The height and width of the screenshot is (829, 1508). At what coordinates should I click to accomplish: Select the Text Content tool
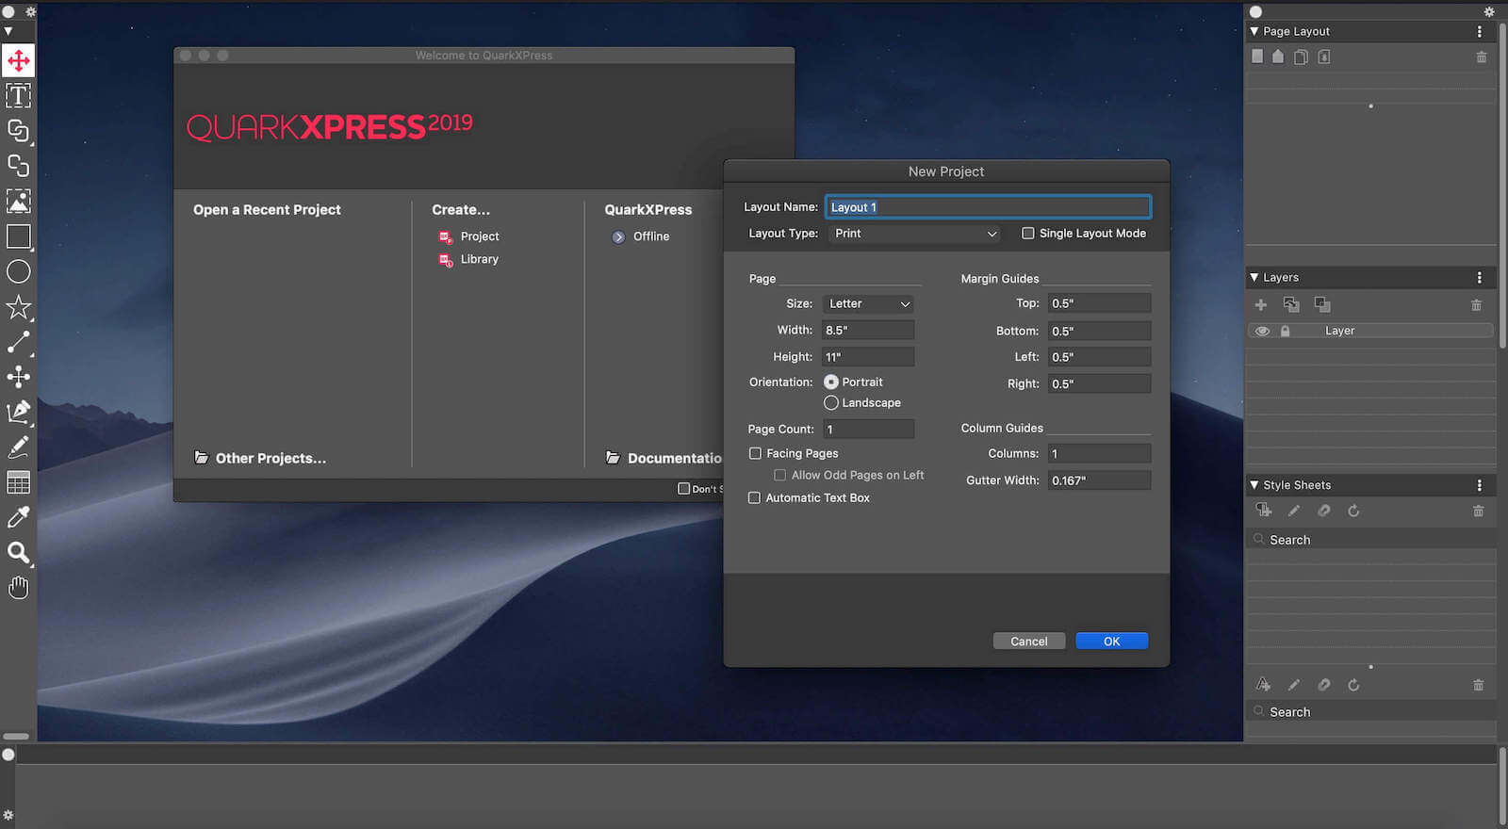18,96
